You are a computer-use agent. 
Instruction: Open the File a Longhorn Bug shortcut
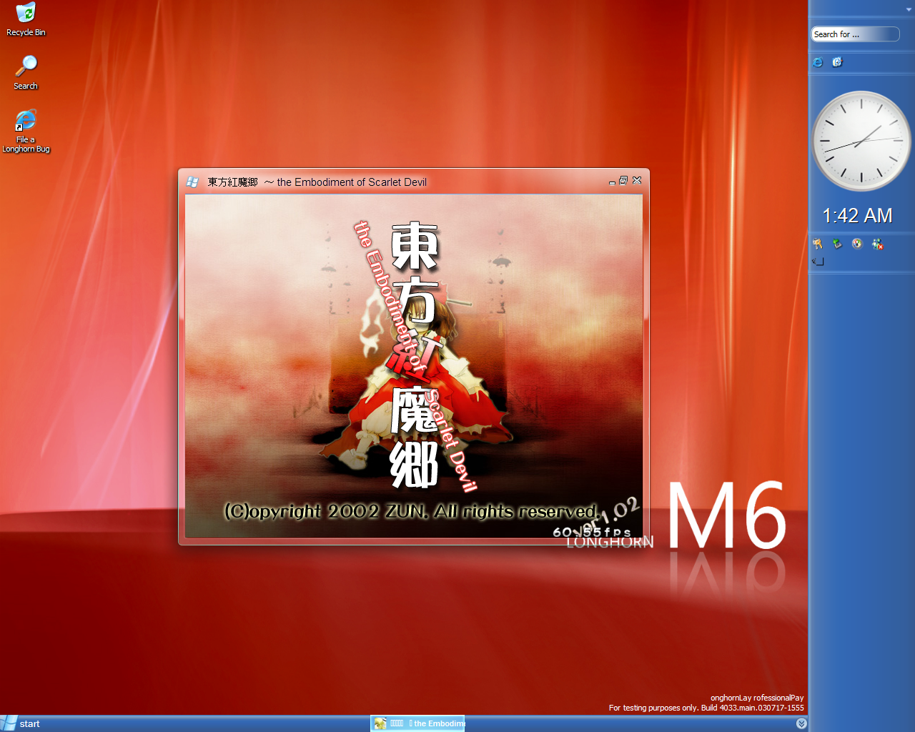tap(26, 132)
